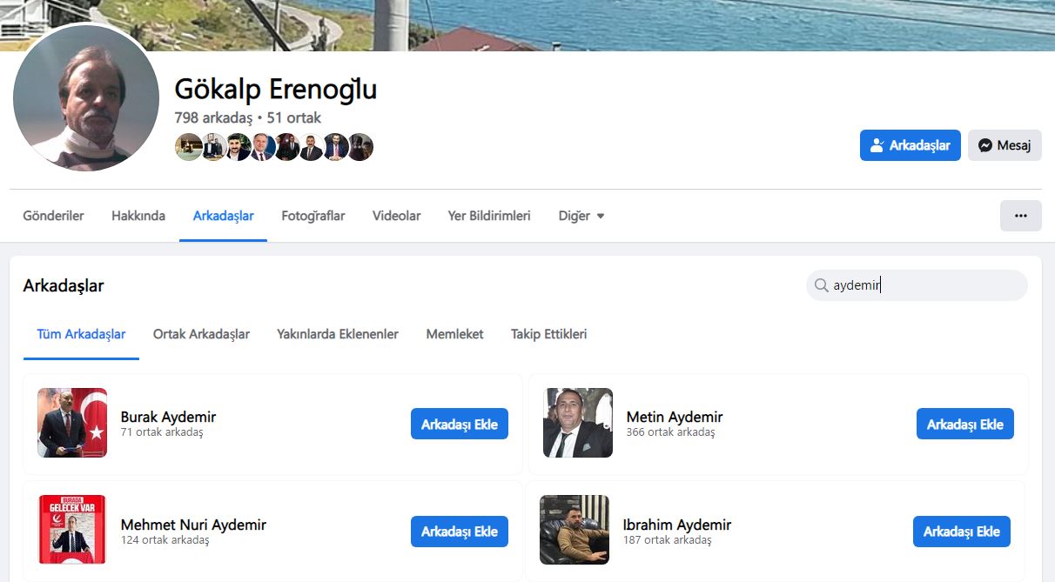The width and height of the screenshot is (1055, 582).
Task: Select the Ortak Arkadaşlar filter tab
Action: 201,334
